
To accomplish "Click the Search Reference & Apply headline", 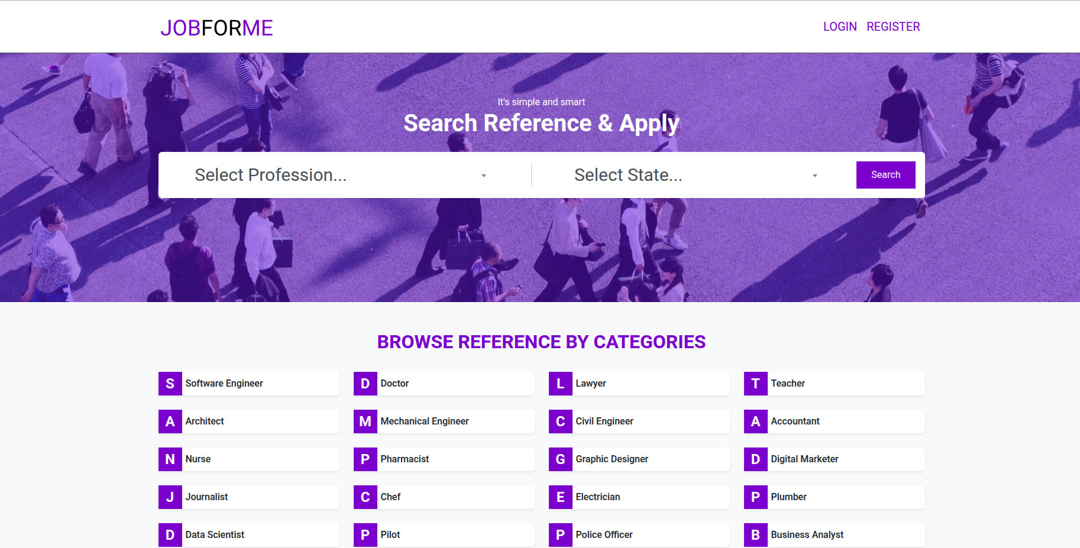I will tap(541, 124).
